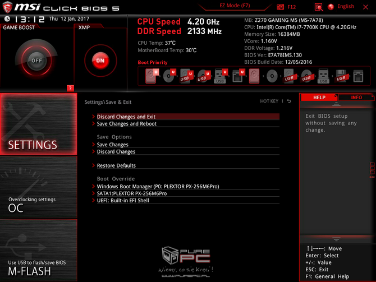376x282 pixels.
Task: Open the M-FLASH BIOS flashing tile
Action: [x=38, y=251]
